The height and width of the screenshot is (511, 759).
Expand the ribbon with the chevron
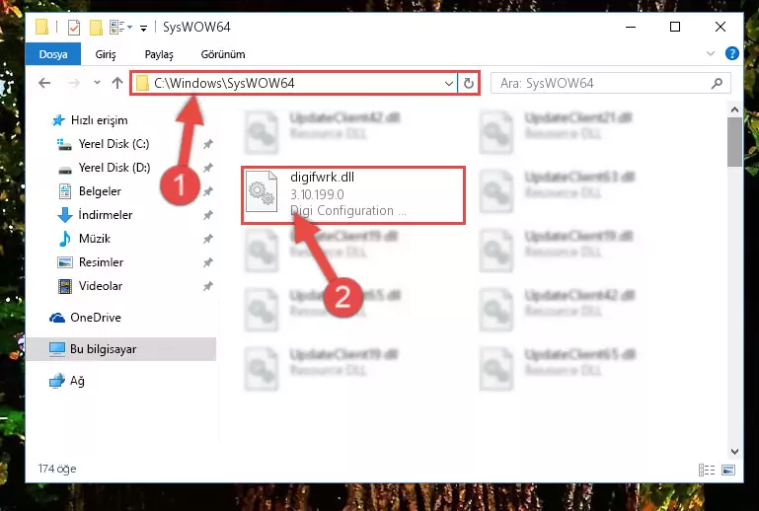click(x=710, y=53)
